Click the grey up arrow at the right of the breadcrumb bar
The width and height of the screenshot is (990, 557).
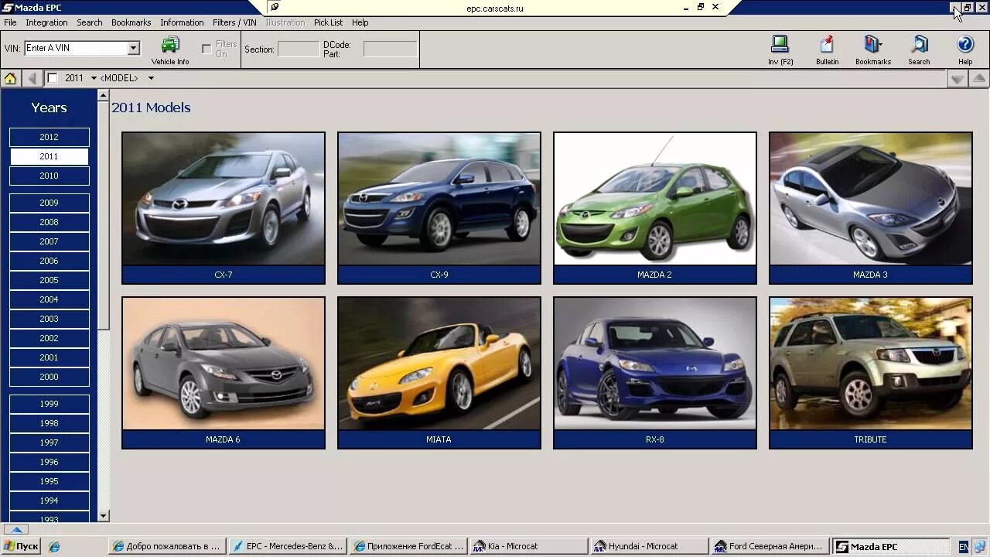point(979,78)
